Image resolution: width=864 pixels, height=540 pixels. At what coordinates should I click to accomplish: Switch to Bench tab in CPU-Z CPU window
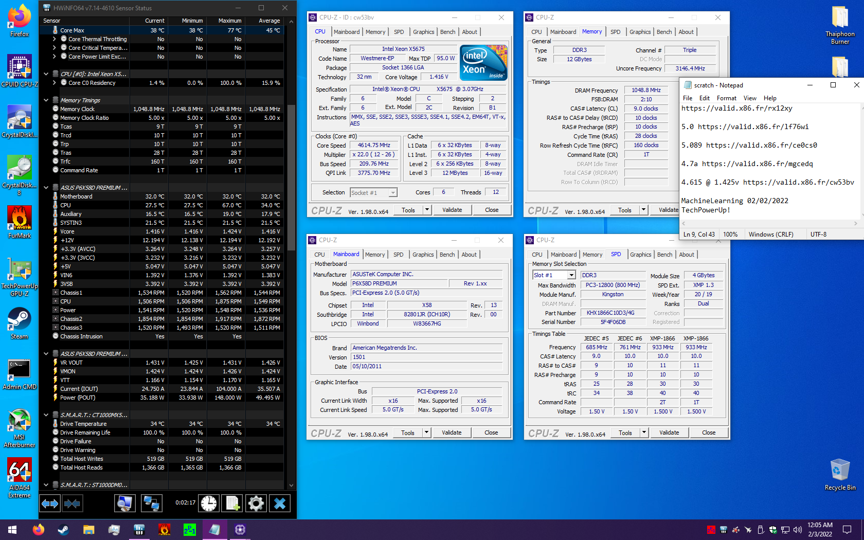coord(447,32)
